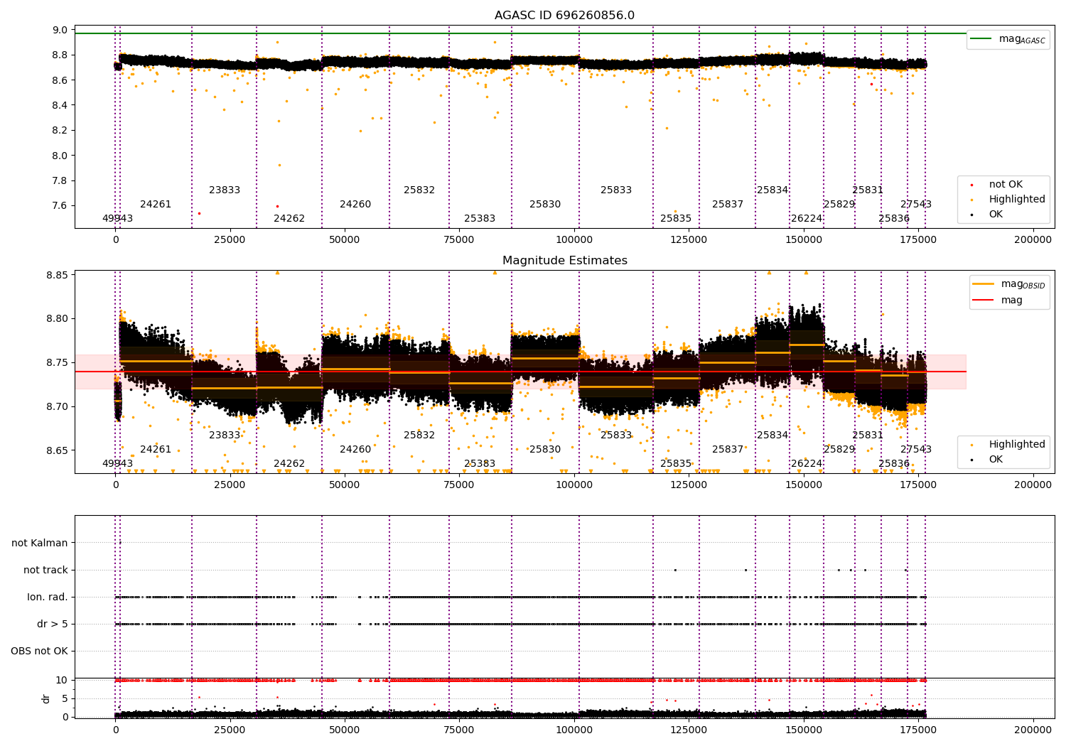
Task: Select the 'not OK' legend entry
Action: pyautogui.click(x=1004, y=185)
